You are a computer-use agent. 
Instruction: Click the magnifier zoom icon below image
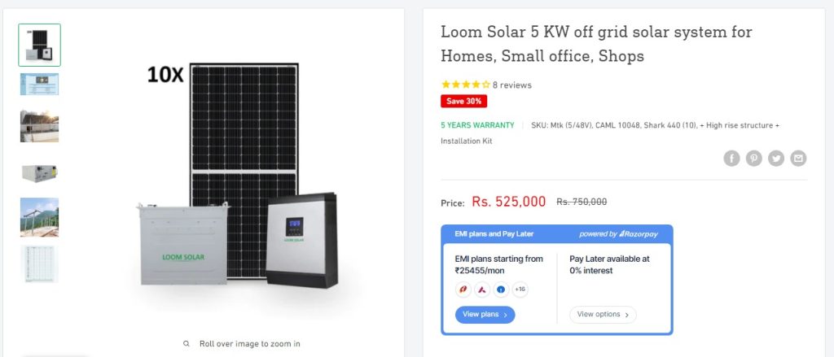click(x=187, y=344)
